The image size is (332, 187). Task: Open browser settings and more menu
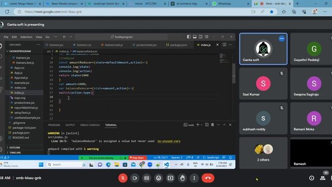click(x=325, y=11)
